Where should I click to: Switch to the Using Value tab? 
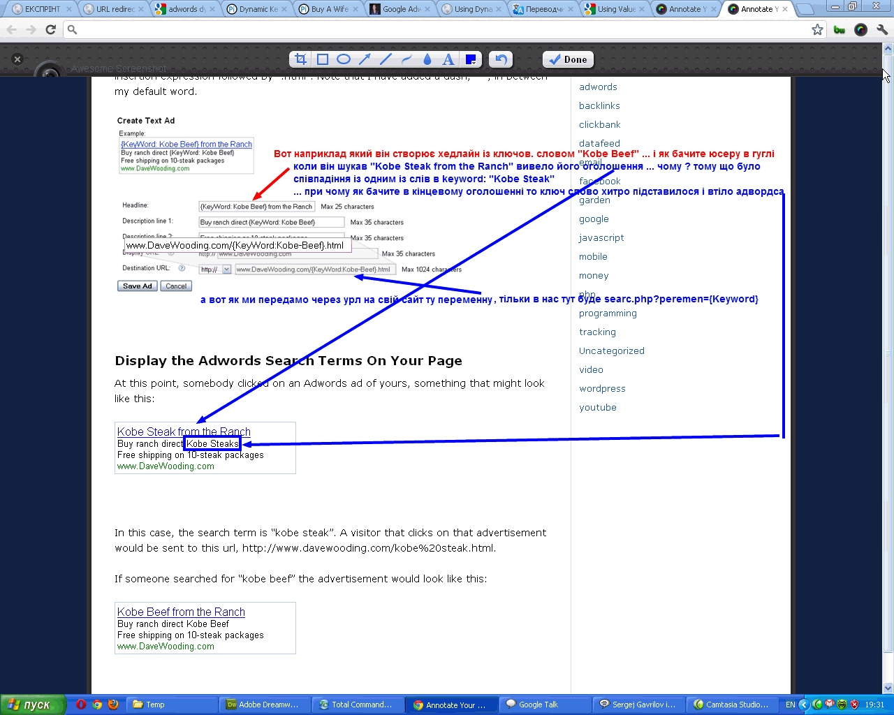coord(615,9)
